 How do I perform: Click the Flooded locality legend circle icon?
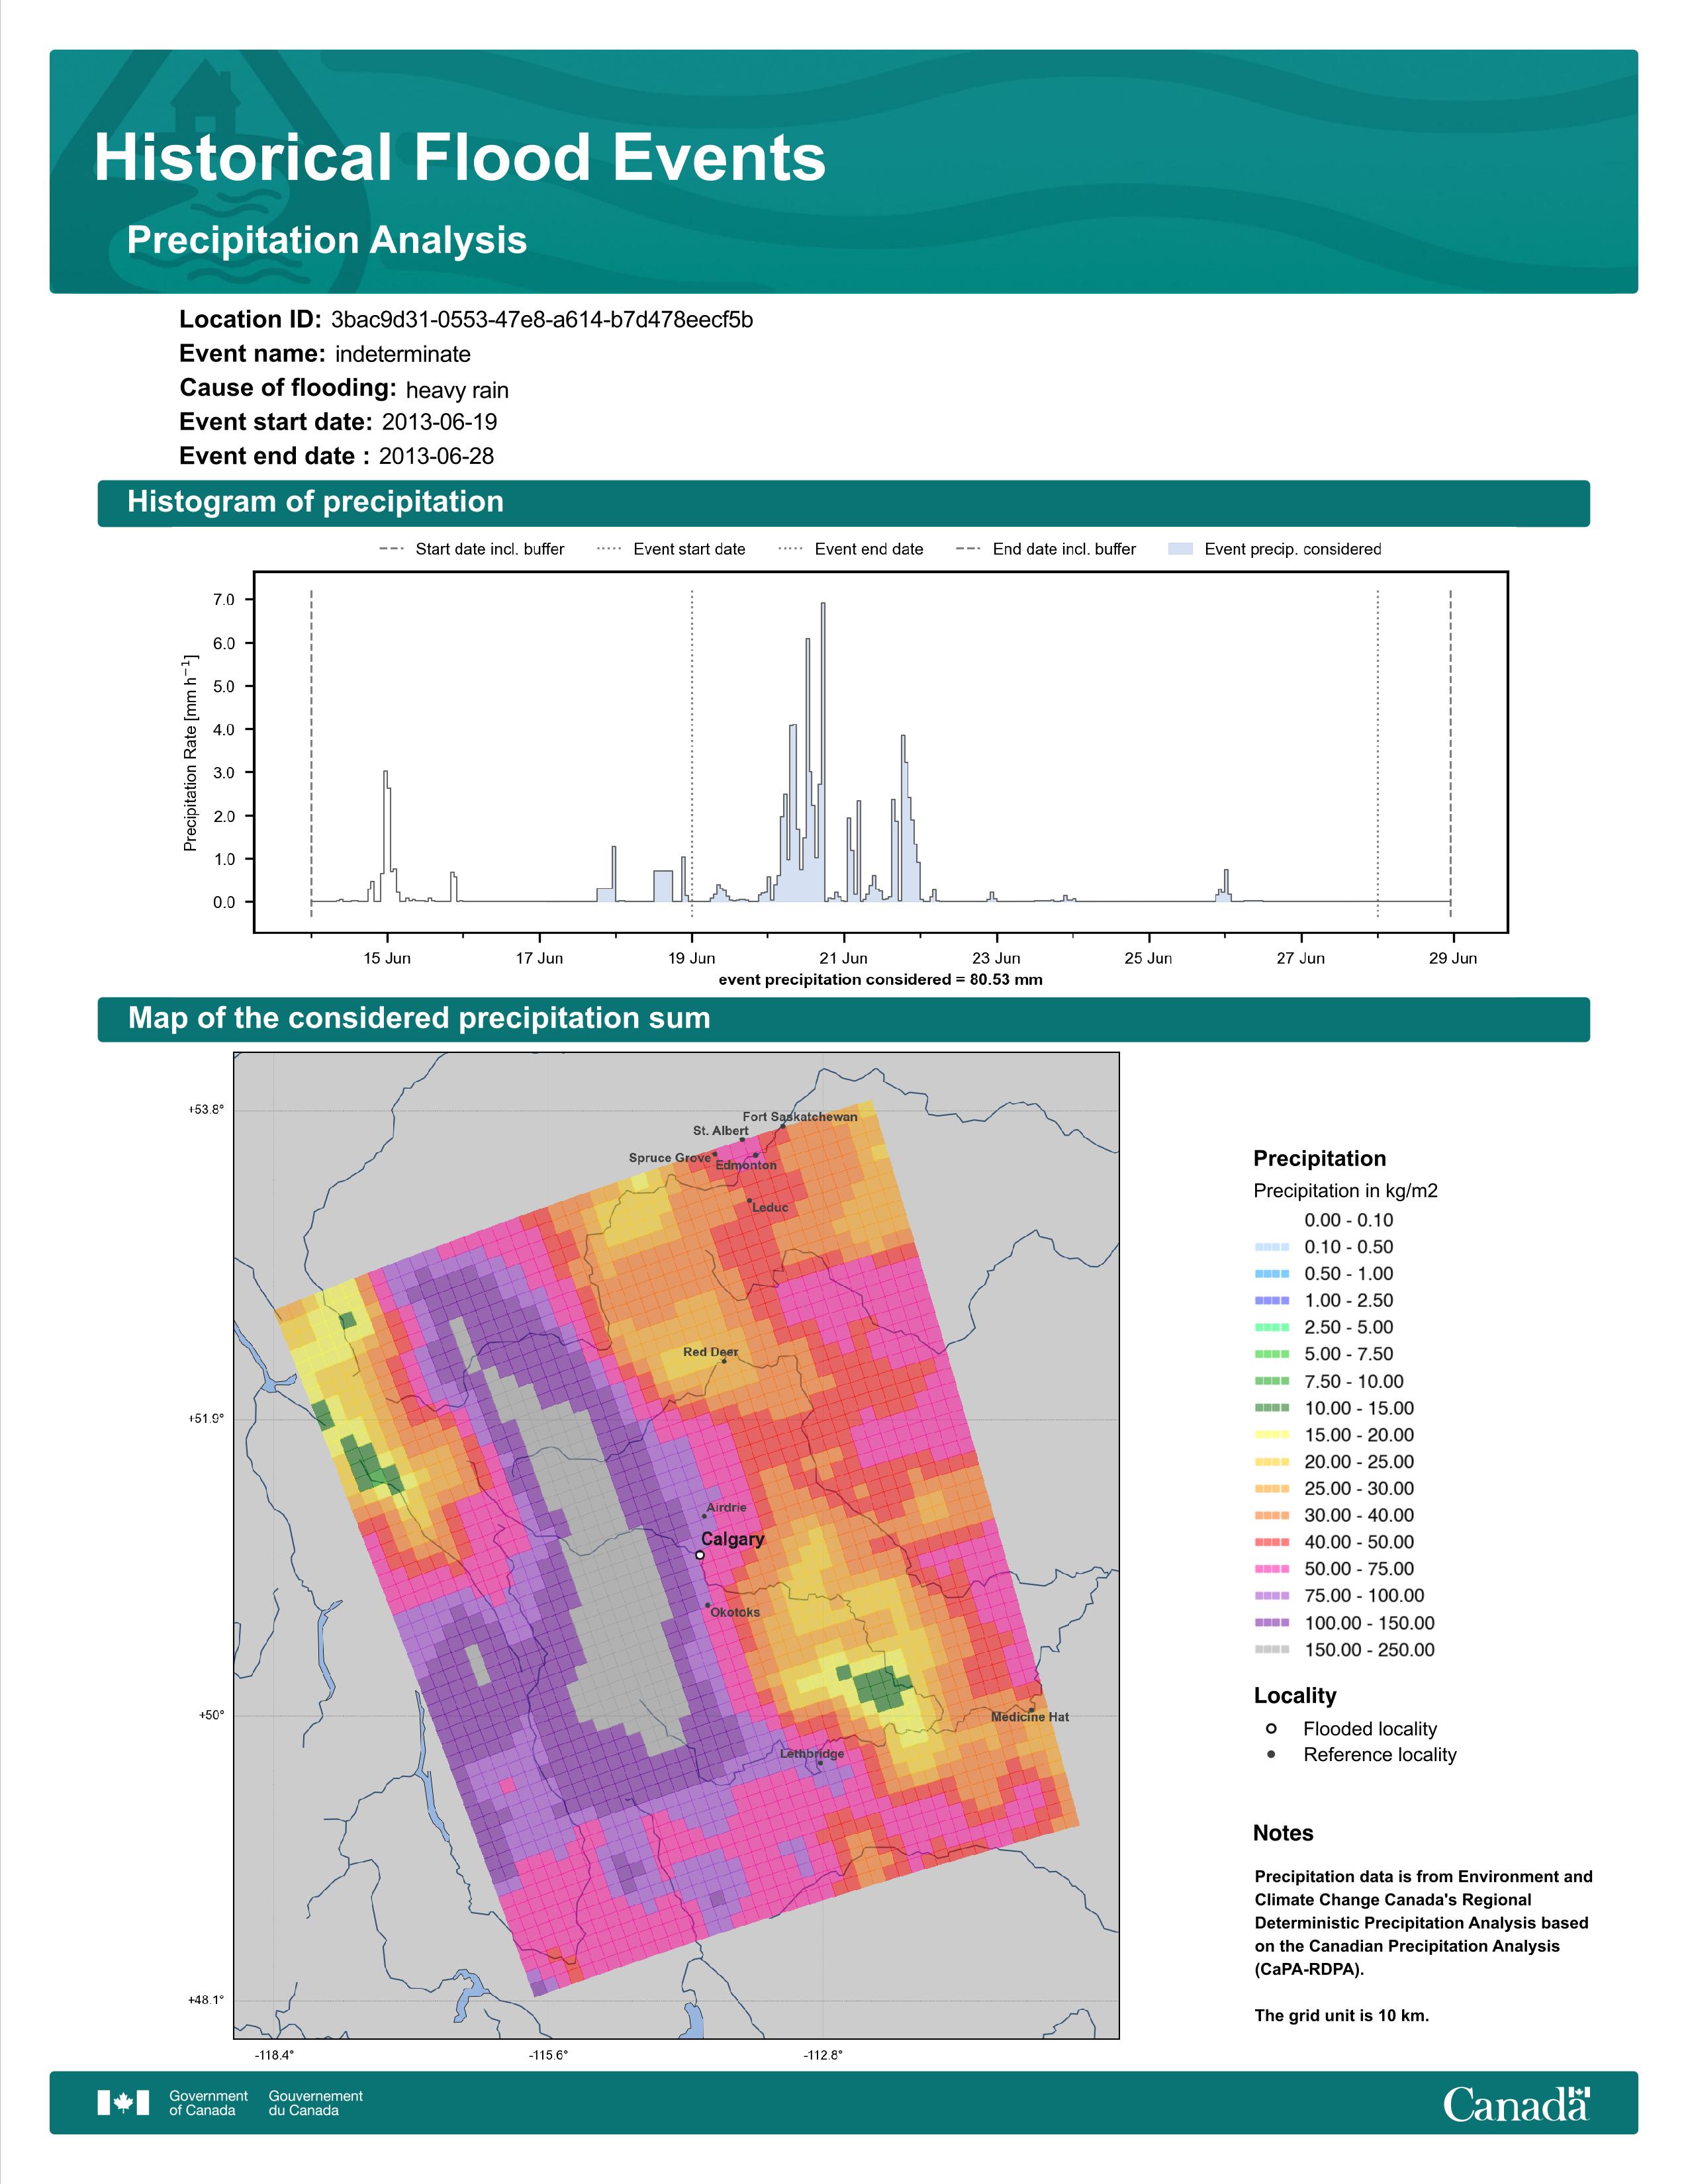point(1271,1728)
